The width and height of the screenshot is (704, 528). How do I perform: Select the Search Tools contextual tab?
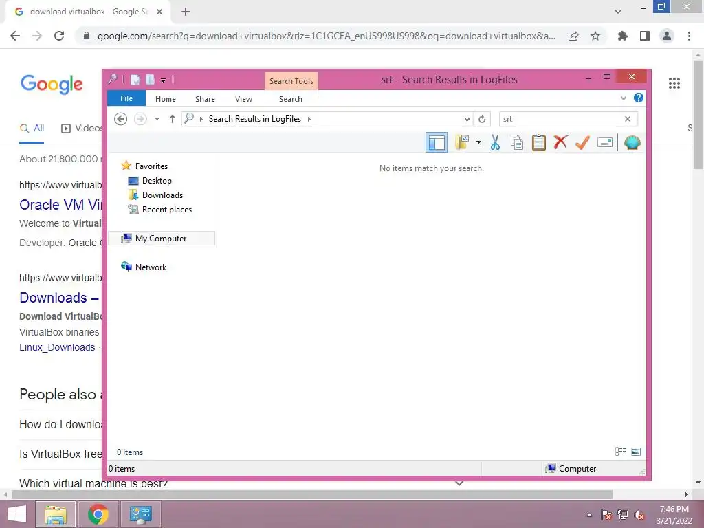click(291, 81)
